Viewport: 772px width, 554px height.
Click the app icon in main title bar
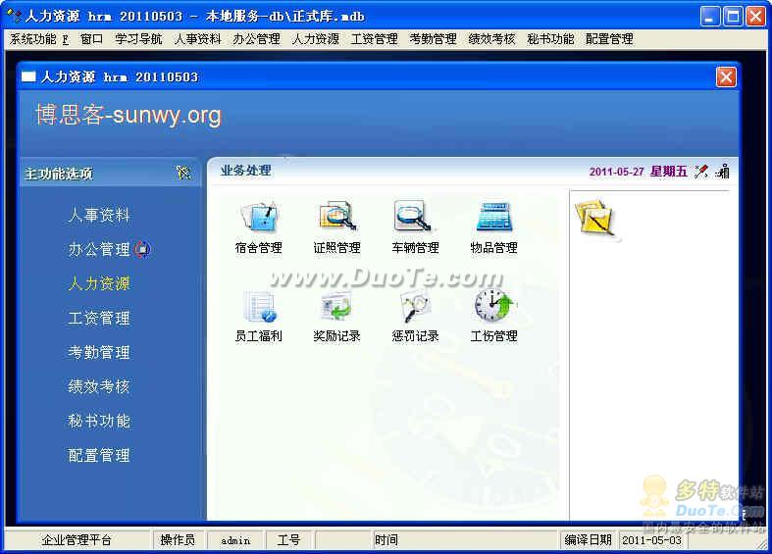point(14,16)
